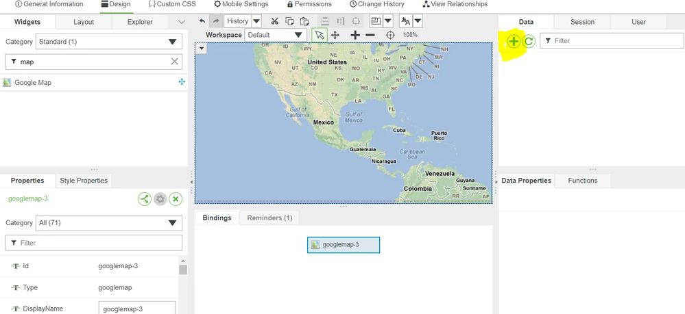
Task: Click the properties Filter field
Action: (x=93, y=243)
